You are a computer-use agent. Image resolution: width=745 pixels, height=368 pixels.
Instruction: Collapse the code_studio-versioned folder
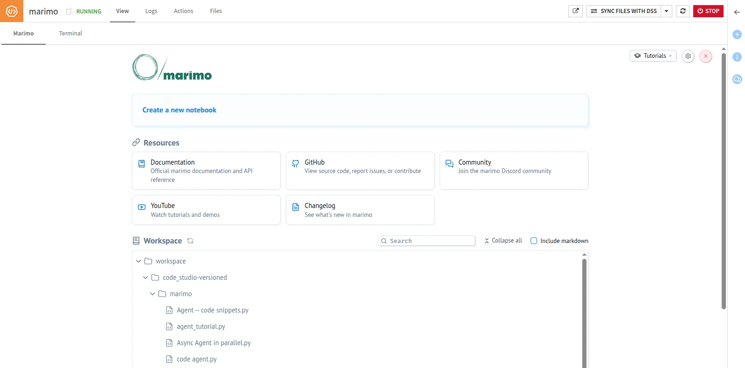coord(145,278)
